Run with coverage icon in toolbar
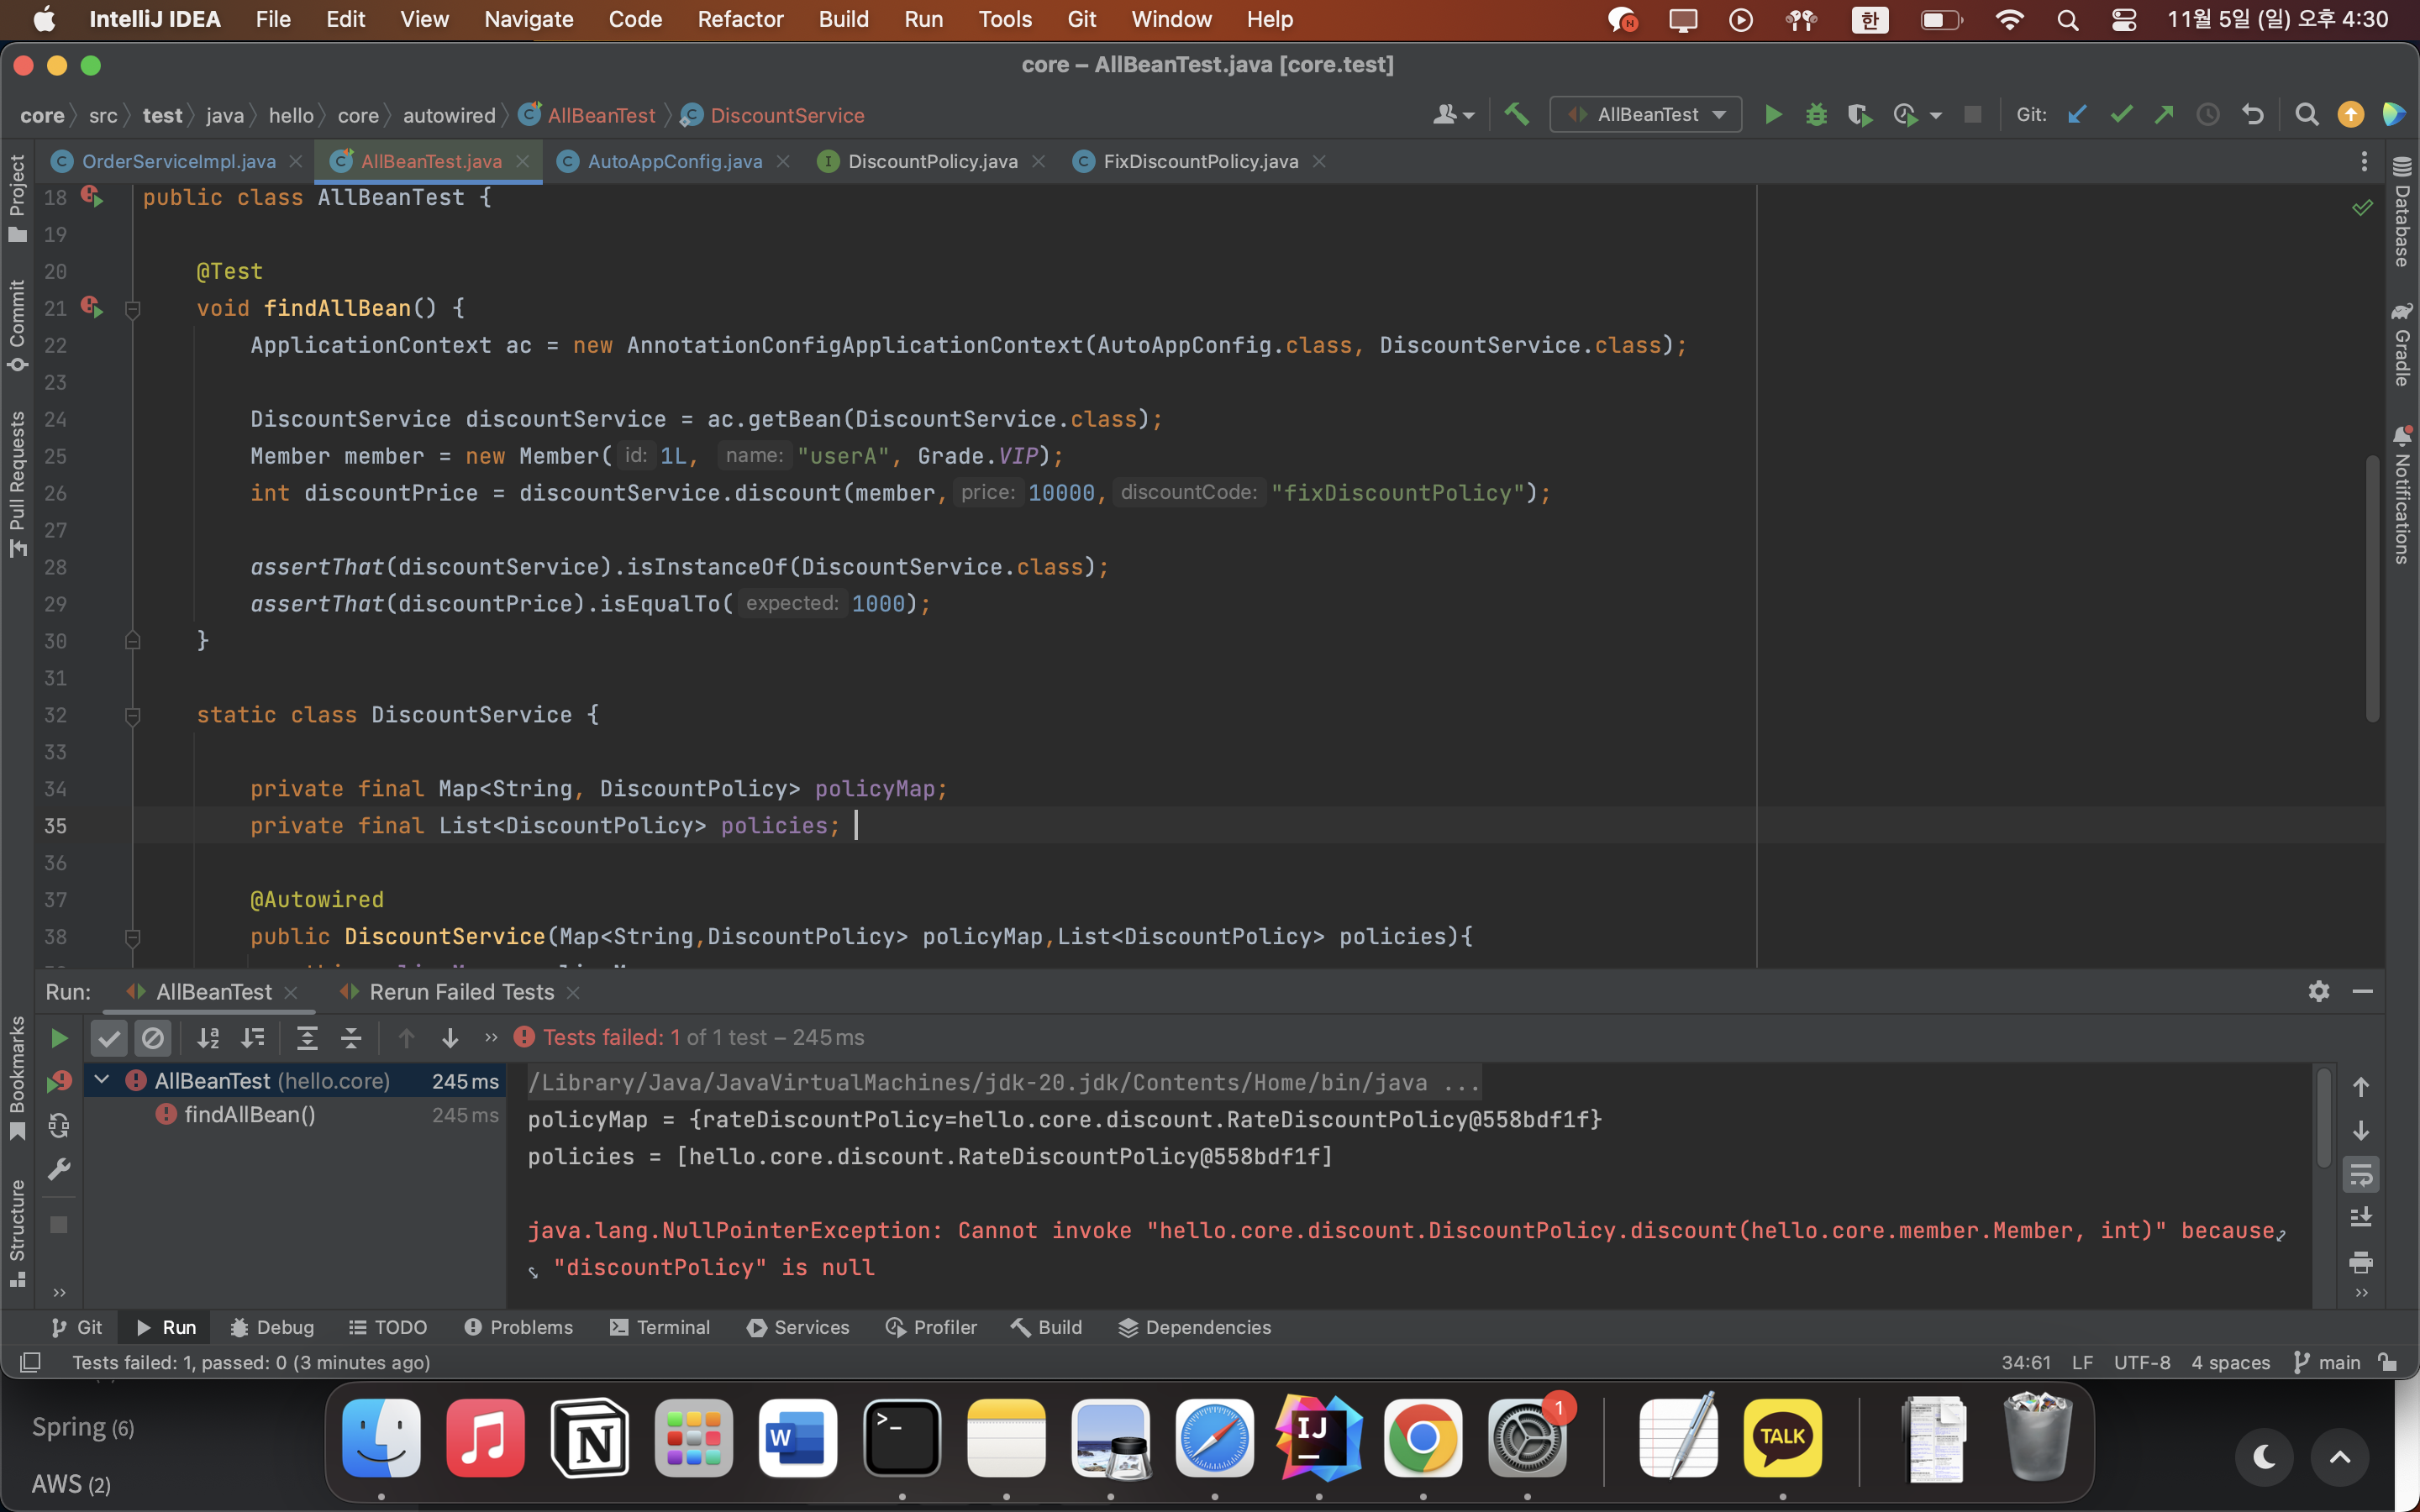Screen dimensions: 2420x1512 (x=1859, y=115)
